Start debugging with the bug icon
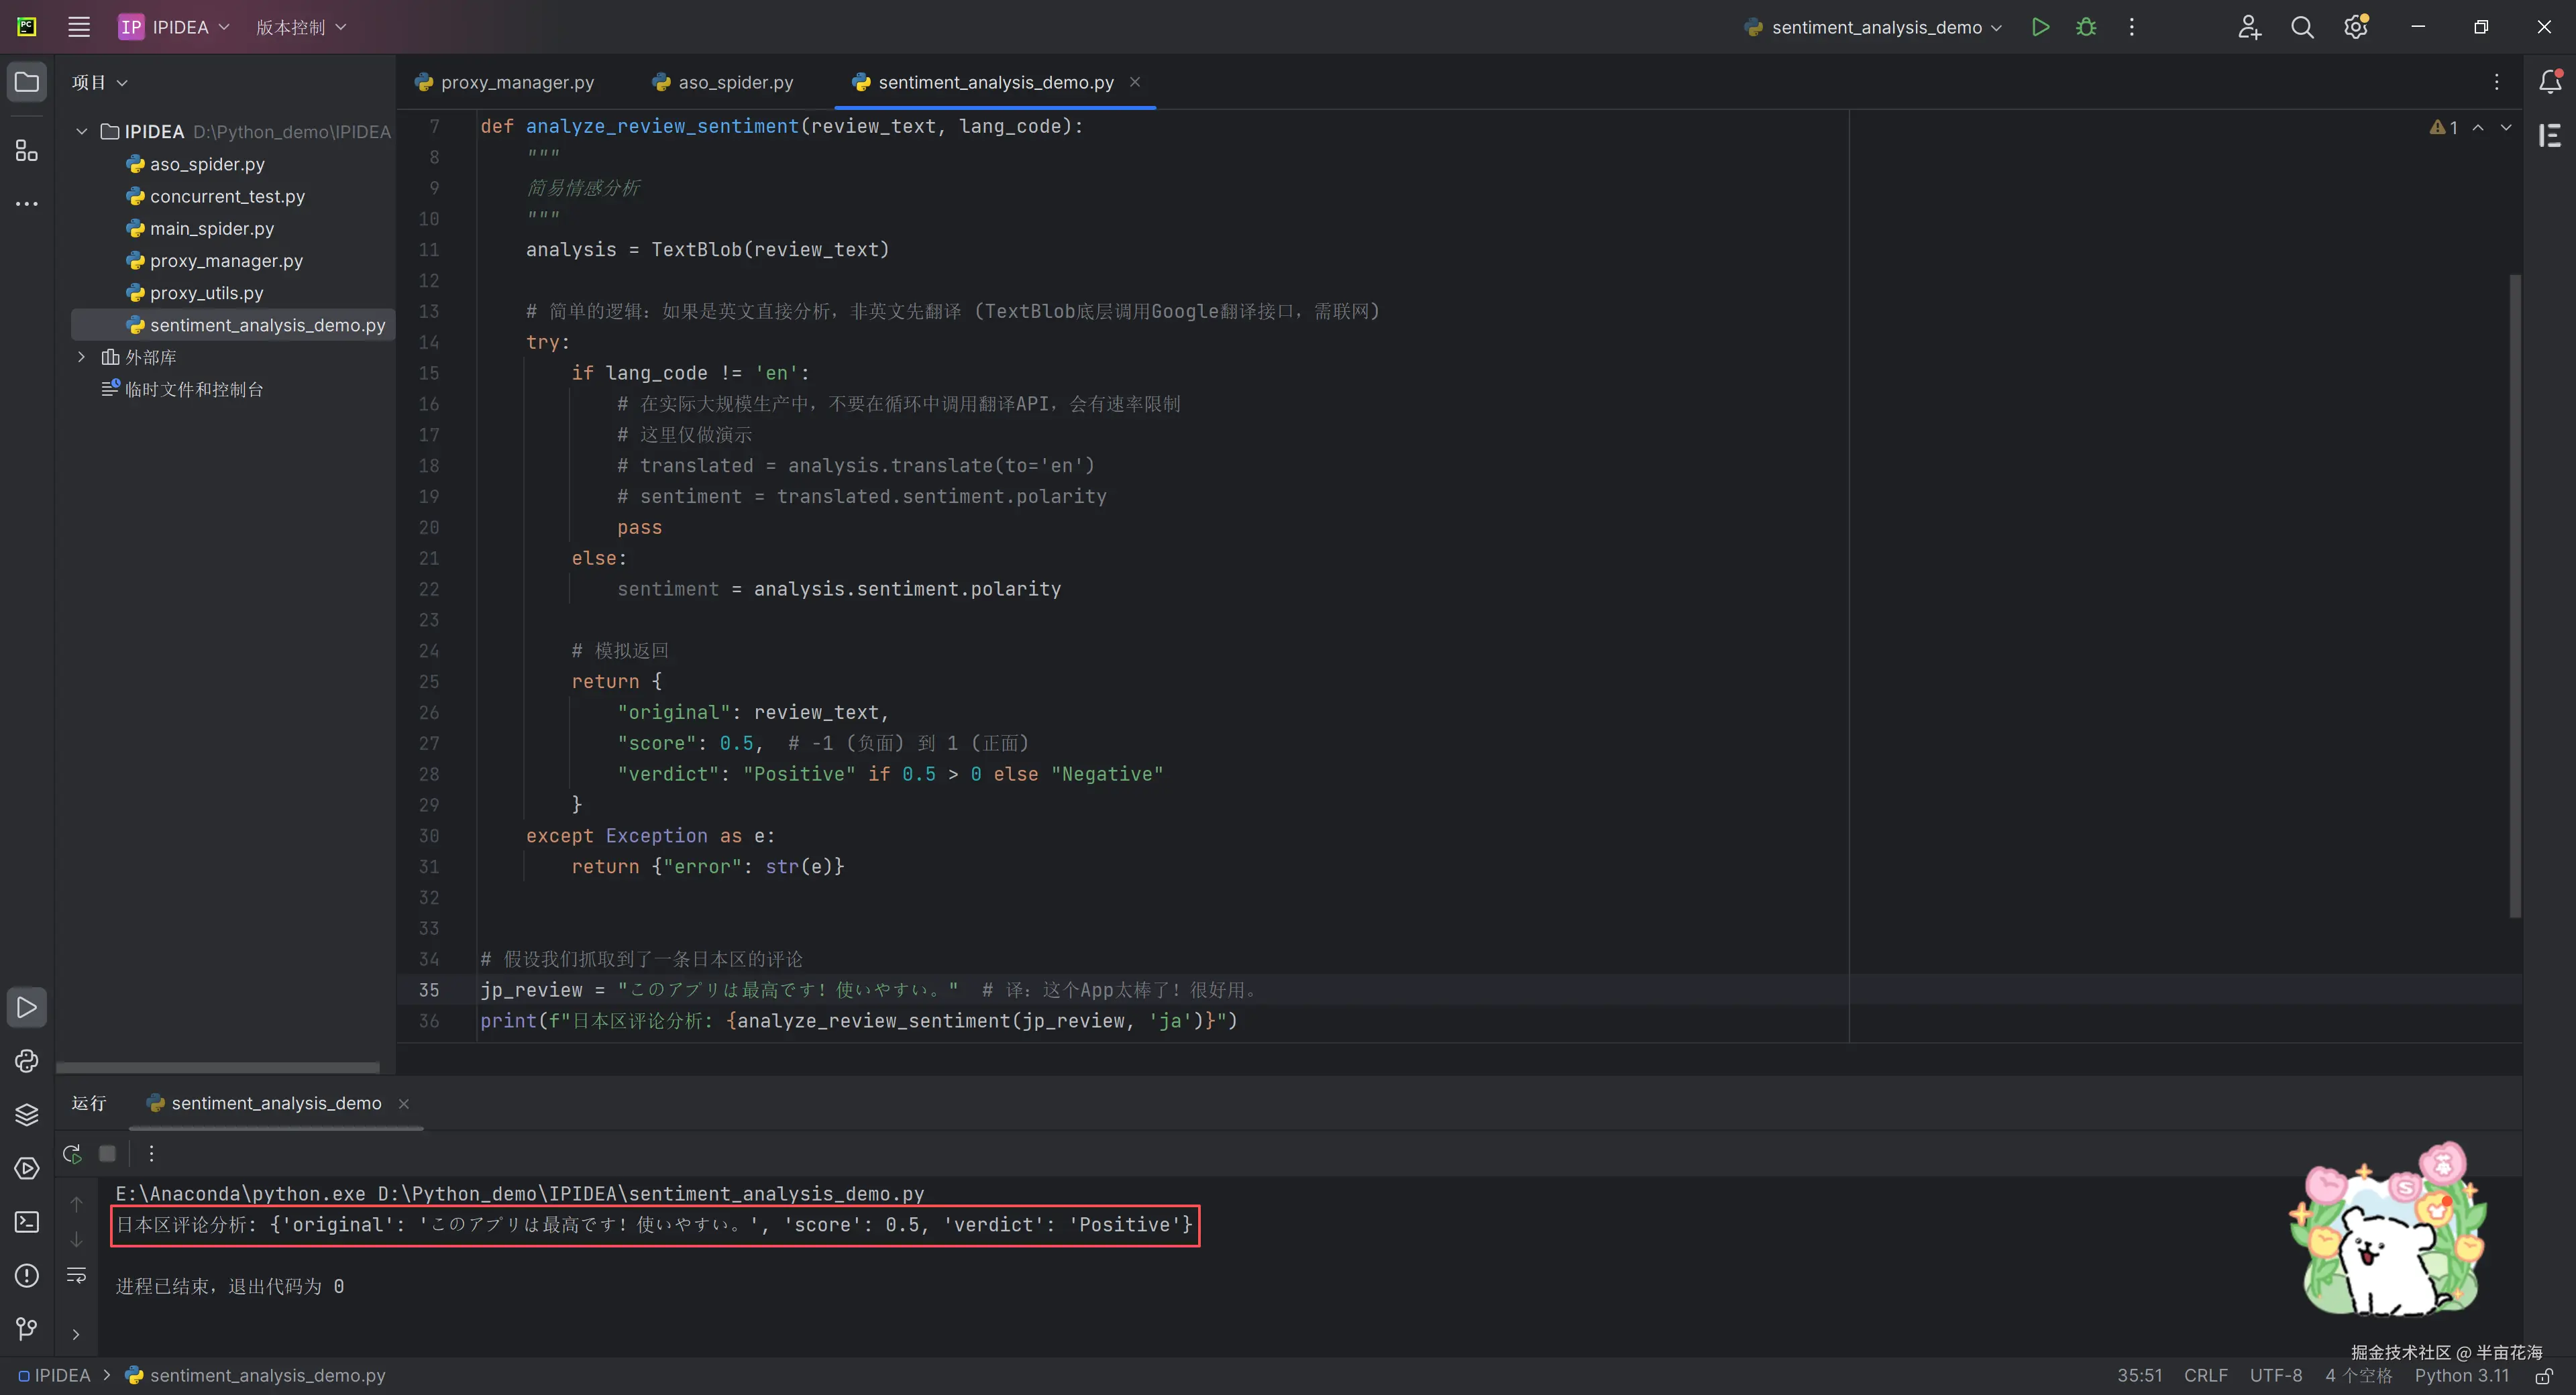Screen dimensions: 2576x1395 coord(2086,27)
